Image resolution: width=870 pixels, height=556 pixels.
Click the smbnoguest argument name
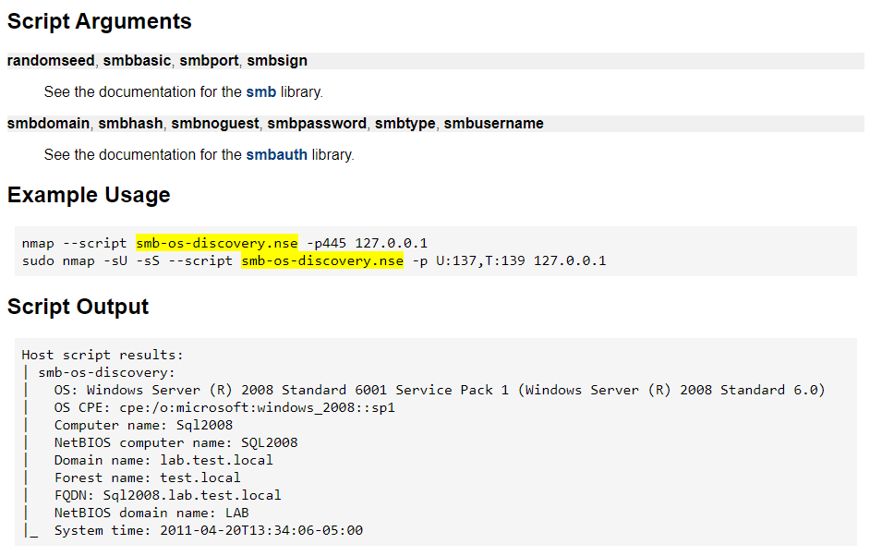[x=215, y=123]
